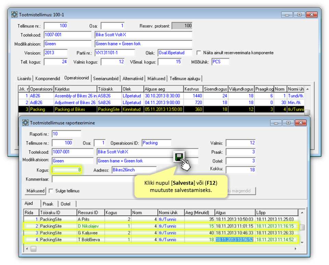Image resolution: width=329 pixels, height=265 pixels.
Task: Select the A Prits resource cell
Action: [x=90, y=219]
